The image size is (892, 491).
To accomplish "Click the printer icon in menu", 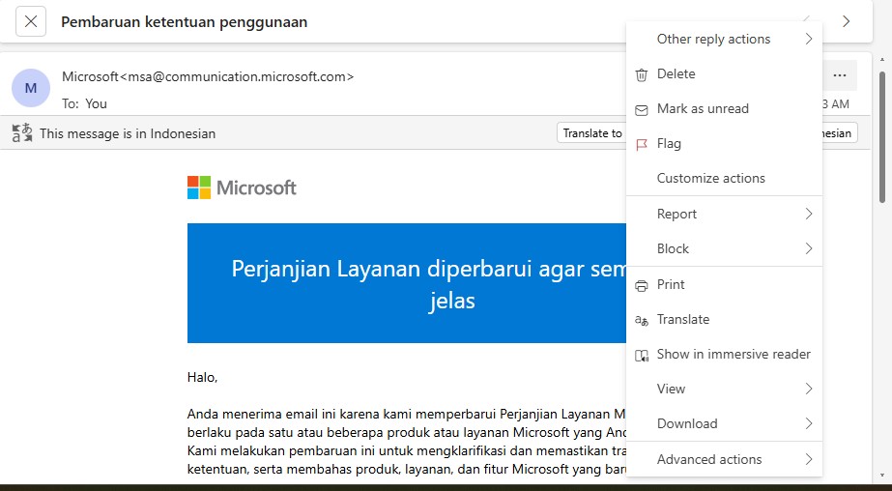I will coord(641,285).
